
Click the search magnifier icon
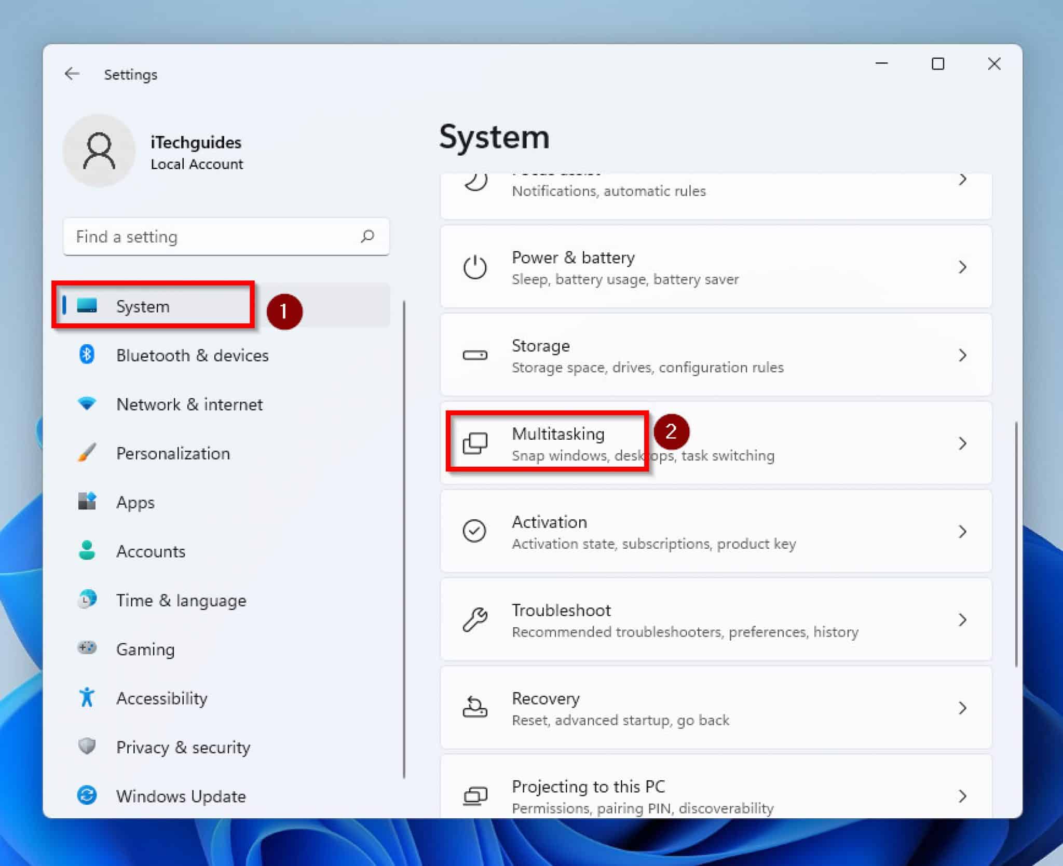coord(367,237)
